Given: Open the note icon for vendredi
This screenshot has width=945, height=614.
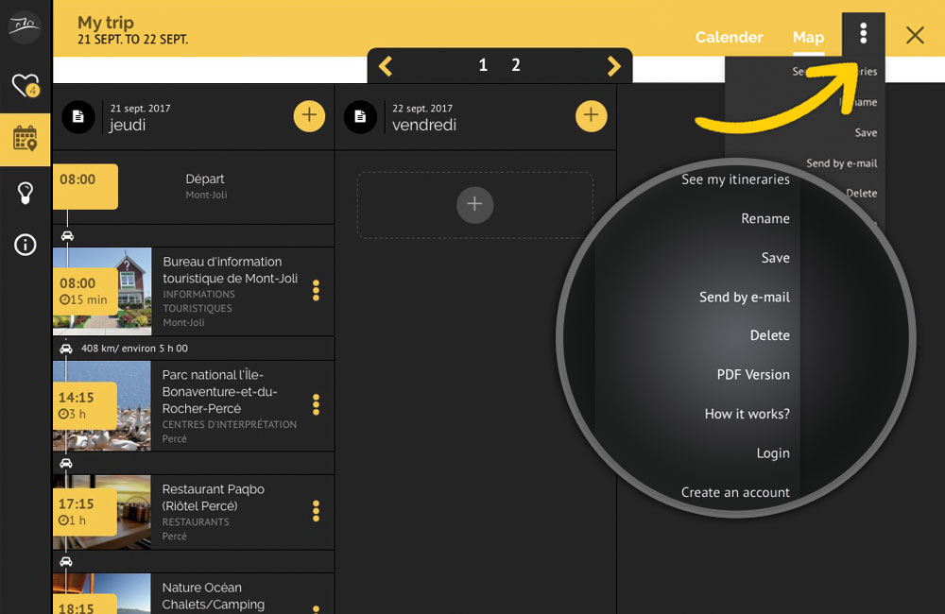Looking at the screenshot, I should tap(360, 116).
